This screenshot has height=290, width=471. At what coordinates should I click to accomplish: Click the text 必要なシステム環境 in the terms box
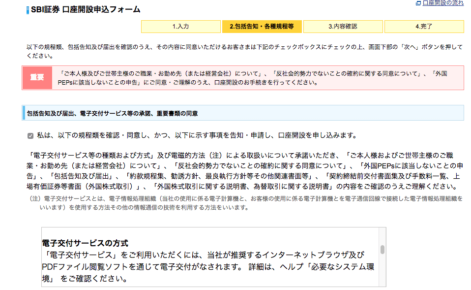208,273
